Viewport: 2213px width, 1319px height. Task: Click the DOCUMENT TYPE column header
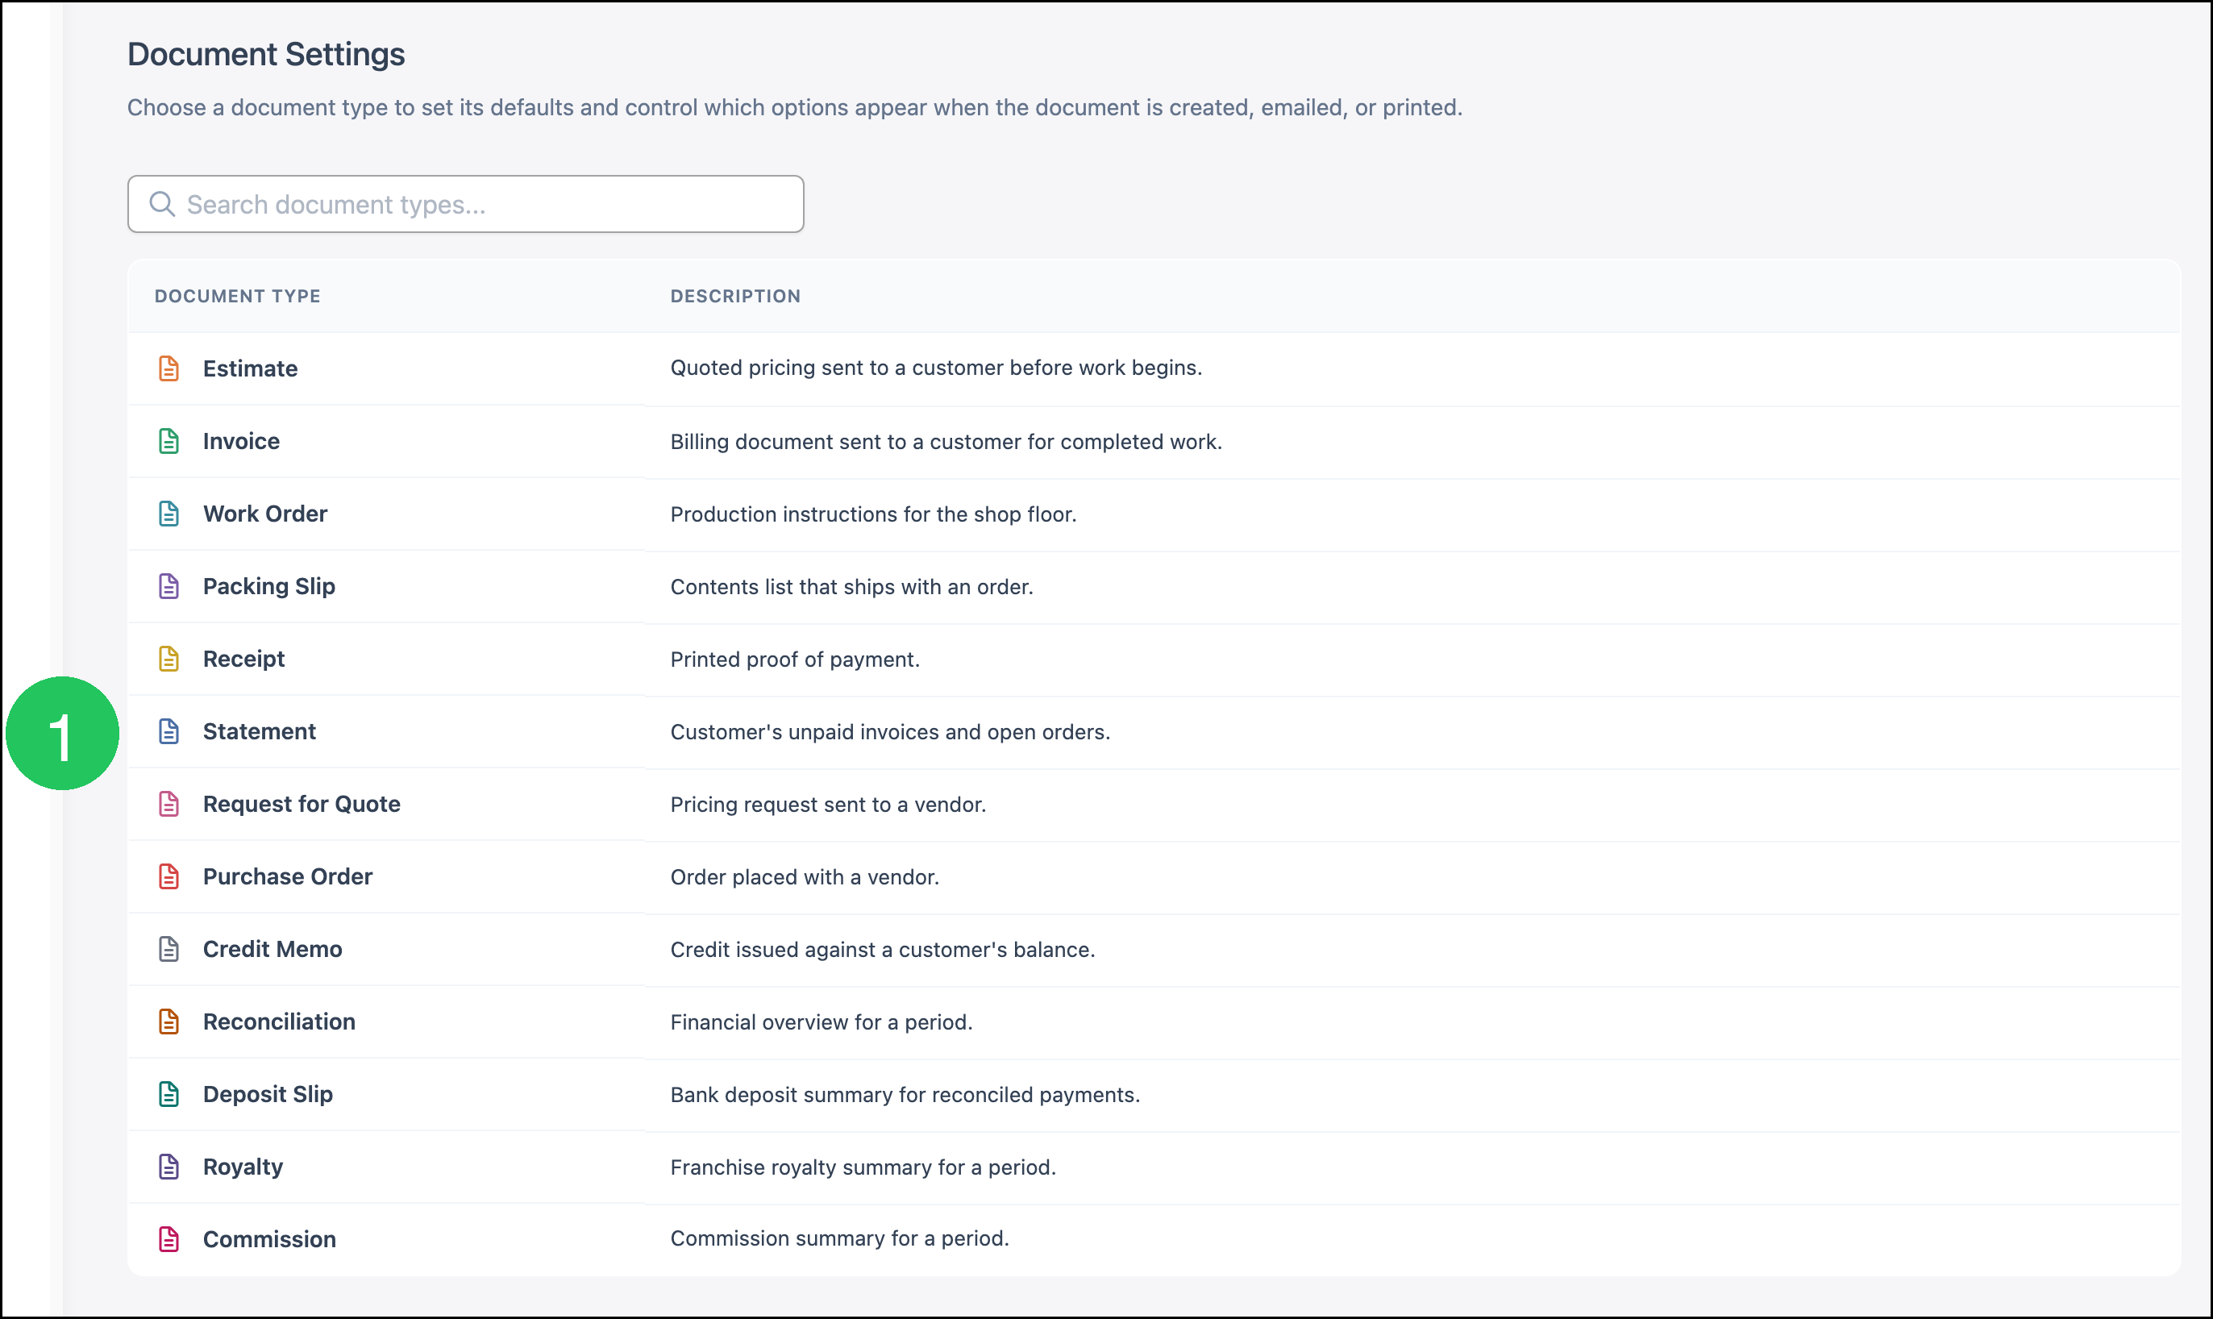pos(237,296)
